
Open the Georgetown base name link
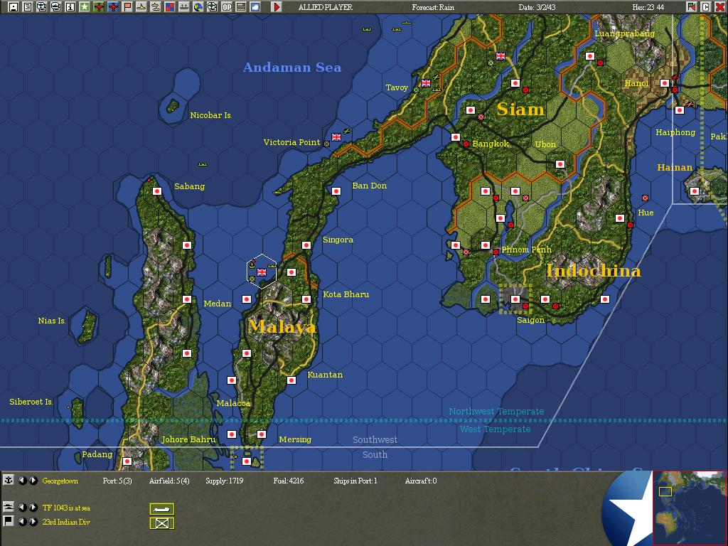(x=60, y=481)
